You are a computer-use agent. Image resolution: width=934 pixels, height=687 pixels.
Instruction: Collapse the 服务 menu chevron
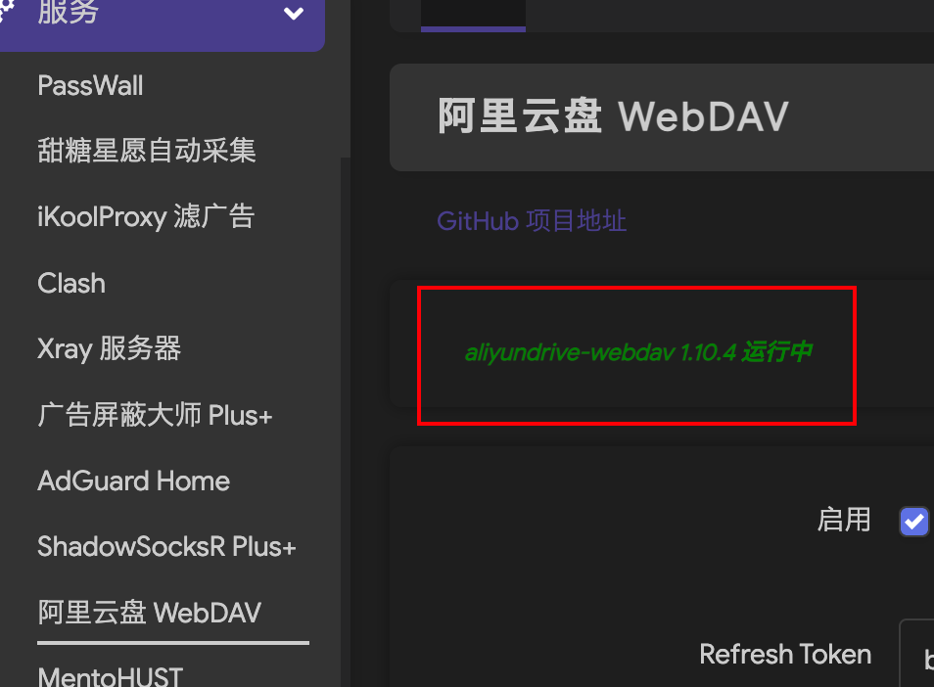point(294,13)
